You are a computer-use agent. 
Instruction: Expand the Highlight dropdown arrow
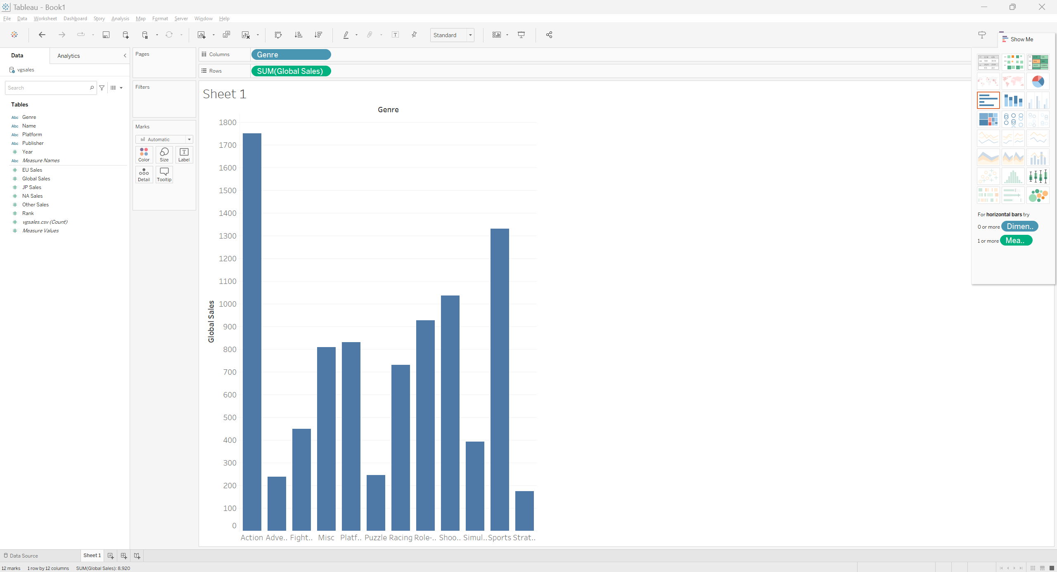[x=356, y=35]
